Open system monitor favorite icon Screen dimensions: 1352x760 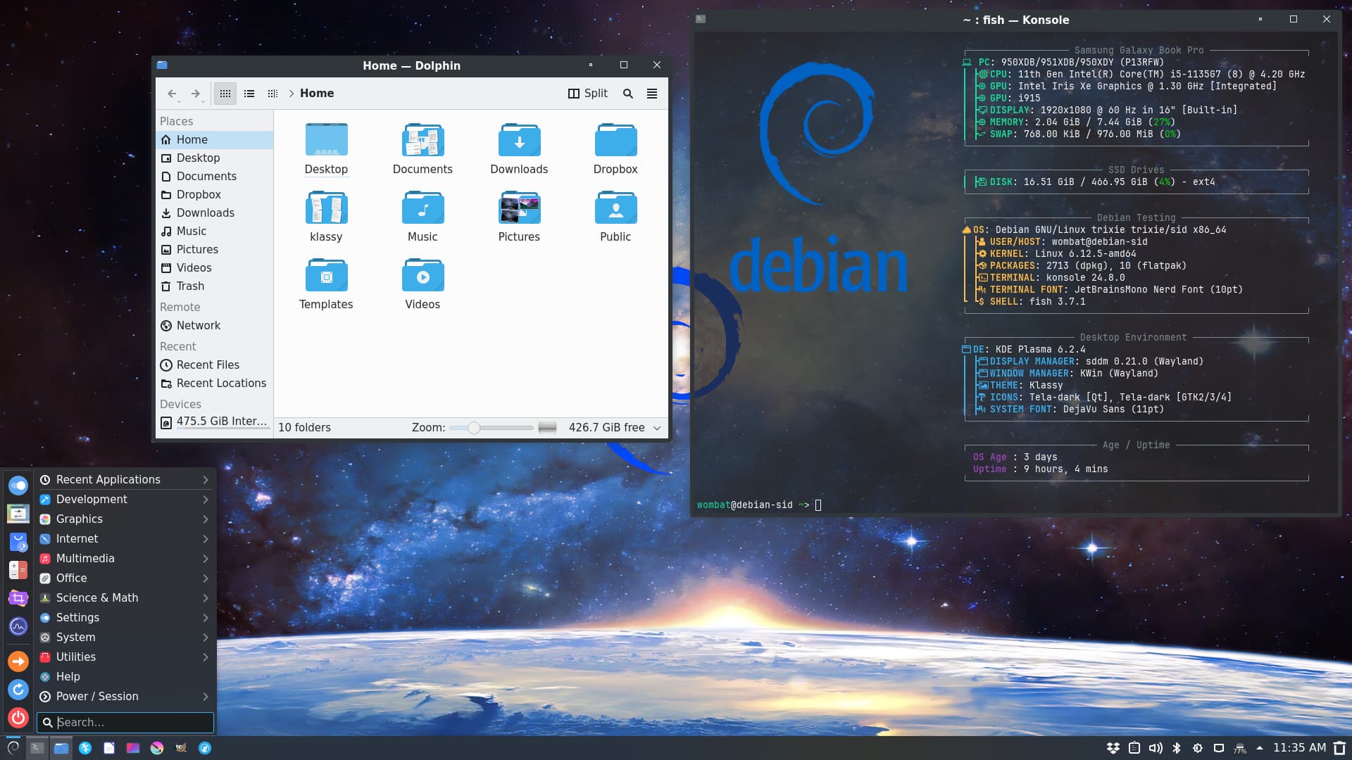coord(18,626)
